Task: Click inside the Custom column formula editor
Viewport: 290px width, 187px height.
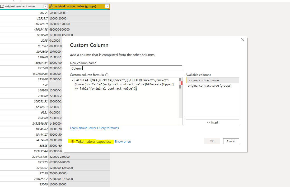Action: click(124, 101)
